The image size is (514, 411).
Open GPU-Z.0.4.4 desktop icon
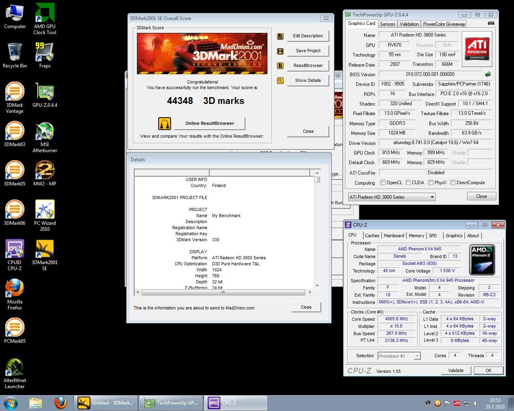[x=45, y=95]
